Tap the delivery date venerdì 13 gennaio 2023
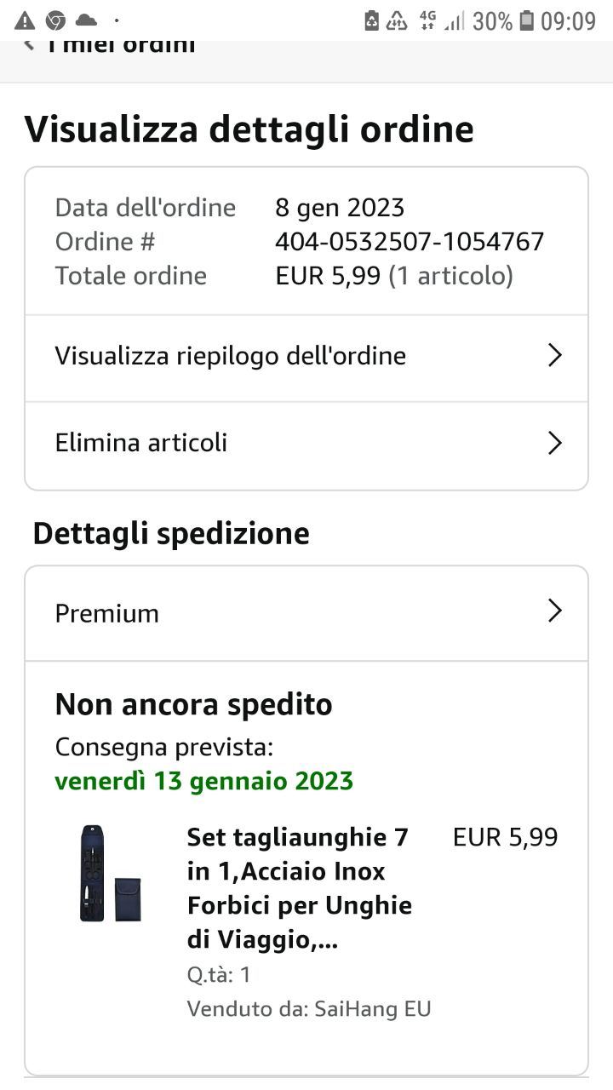 204,781
